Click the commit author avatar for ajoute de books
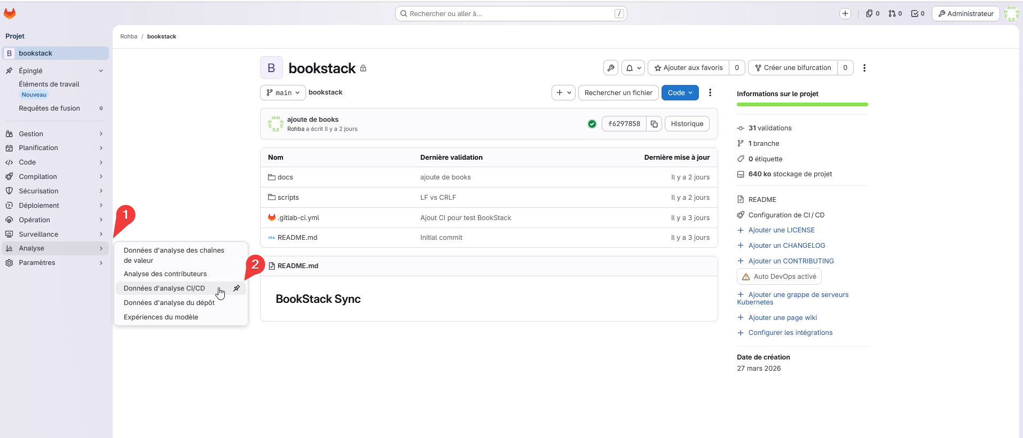Screen dimensions: 1023x438 (x=276, y=124)
